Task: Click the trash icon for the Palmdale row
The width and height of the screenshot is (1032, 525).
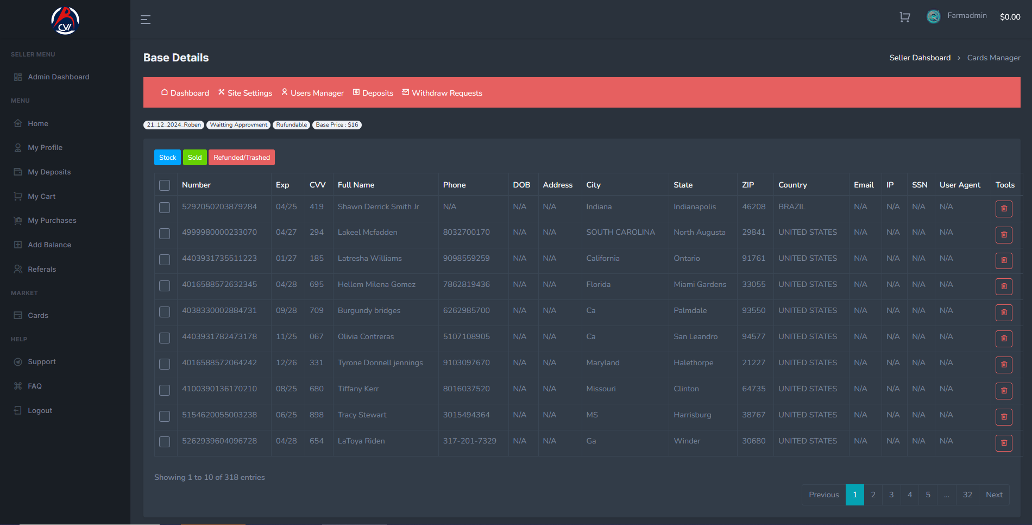Action: pyautogui.click(x=1004, y=312)
